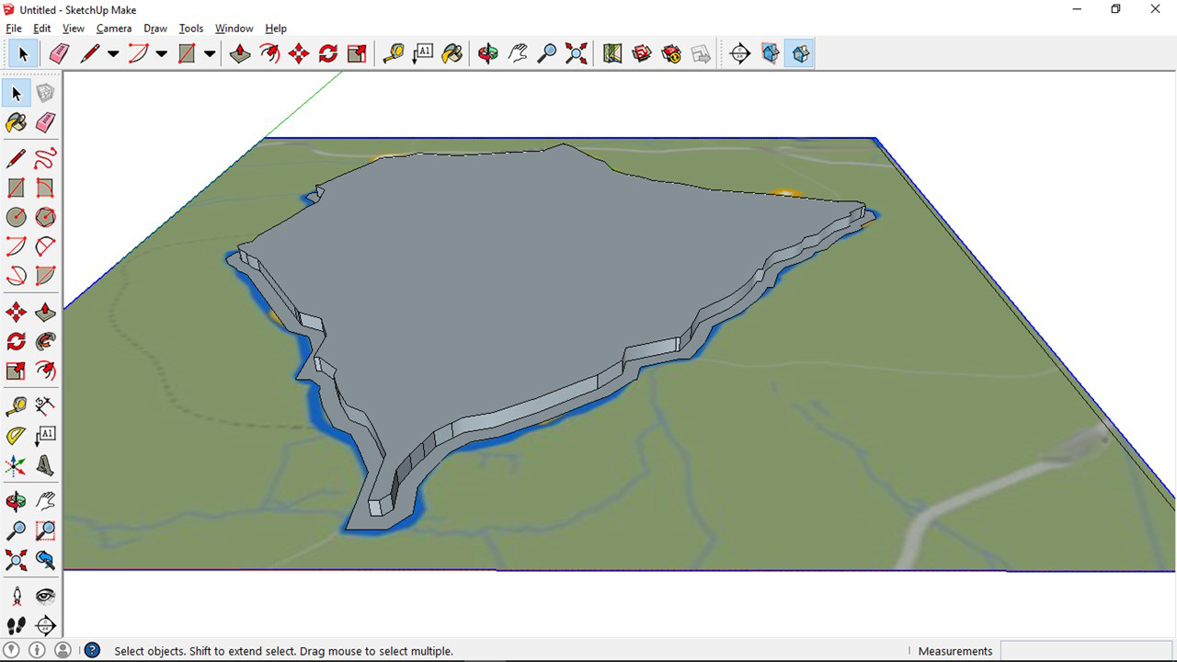Click Send to LayOut icon
The image size is (1177, 662).
[x=701, y=53]
